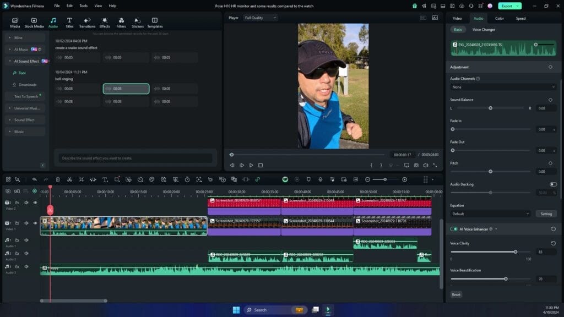Open the Transitions panel
This screenshot has height=317, width=564.
(86, 22)
